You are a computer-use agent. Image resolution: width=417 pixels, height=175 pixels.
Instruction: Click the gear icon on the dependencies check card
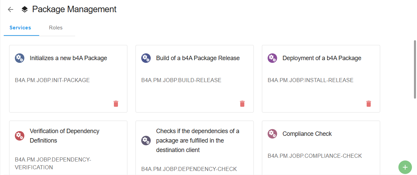[x=146, y=141]
